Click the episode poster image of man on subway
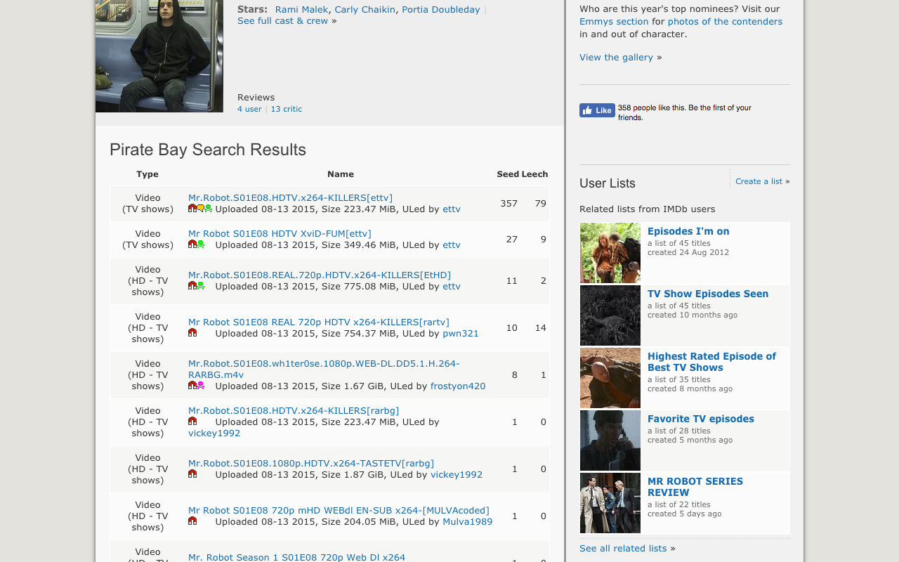899x562 pixels. coord(159,56)
